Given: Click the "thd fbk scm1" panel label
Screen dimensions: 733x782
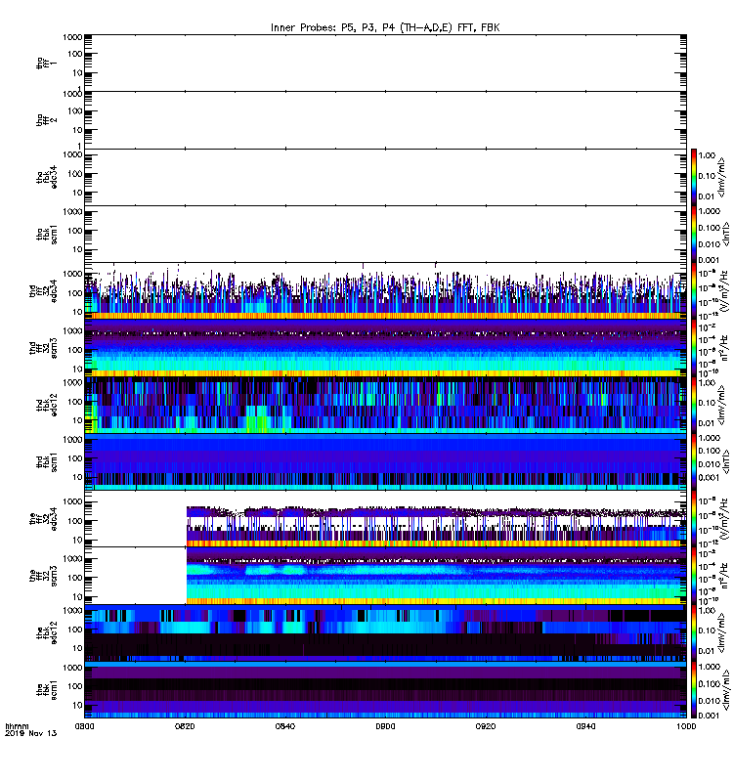Looking at the screenshot, I should point(46,461).
